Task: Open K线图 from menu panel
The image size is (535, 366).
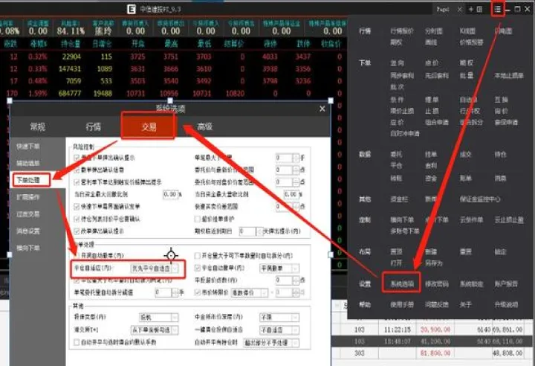Action: point(467,30)
